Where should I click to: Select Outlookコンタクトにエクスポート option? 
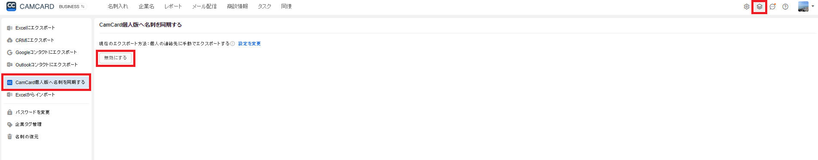[46, 65]
